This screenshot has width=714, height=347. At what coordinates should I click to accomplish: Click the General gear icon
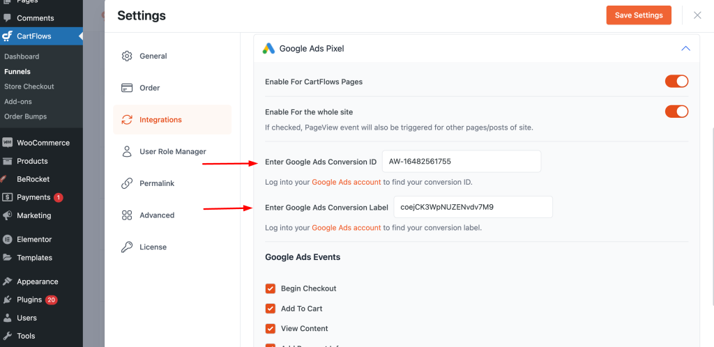click(127, 56)
